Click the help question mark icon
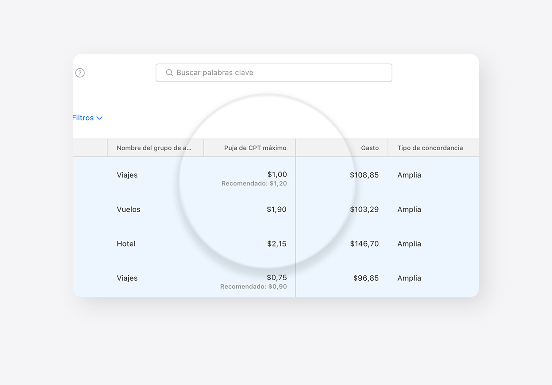This screenshot has width=552, height=385. tap(80, 73)
